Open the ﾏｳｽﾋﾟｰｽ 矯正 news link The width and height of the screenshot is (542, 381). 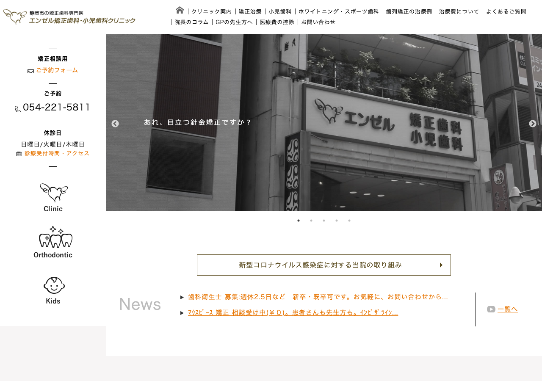[x=293, y=313]
